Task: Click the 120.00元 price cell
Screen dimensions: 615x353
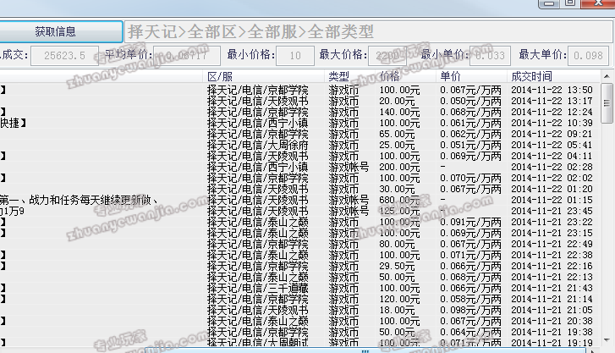Action: pyautogui.click(x=399, y=299)
